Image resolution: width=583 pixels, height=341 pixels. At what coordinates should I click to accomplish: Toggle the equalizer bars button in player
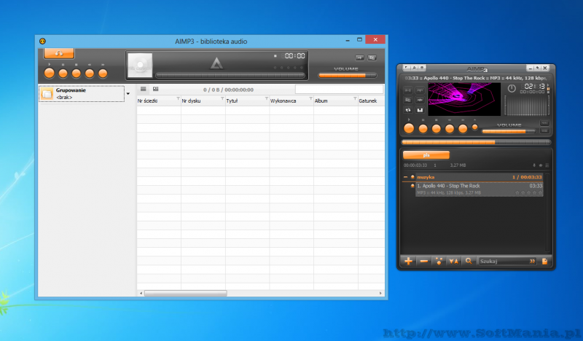pyautogui.click(x=420, y=110)
